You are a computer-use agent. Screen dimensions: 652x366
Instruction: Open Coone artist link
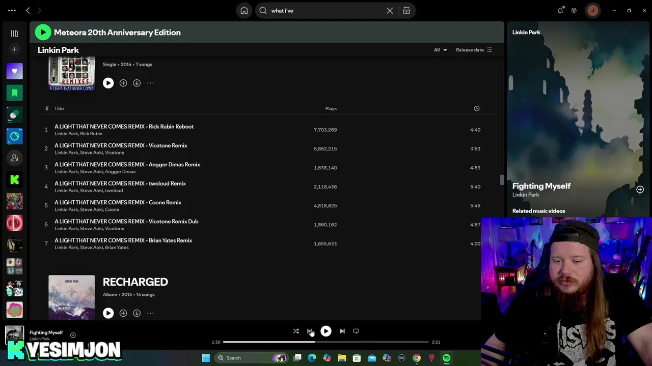click(x=112, y=209)
